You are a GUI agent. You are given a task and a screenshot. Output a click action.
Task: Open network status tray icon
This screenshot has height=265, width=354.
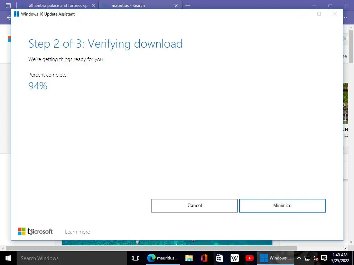tap(307, 258)
